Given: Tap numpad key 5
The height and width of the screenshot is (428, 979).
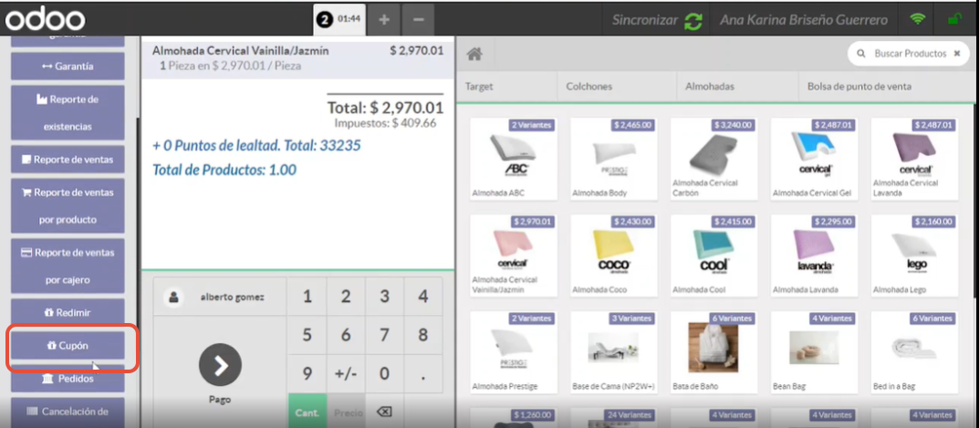Looking at the screenshot, I should (x=307, y=336).
